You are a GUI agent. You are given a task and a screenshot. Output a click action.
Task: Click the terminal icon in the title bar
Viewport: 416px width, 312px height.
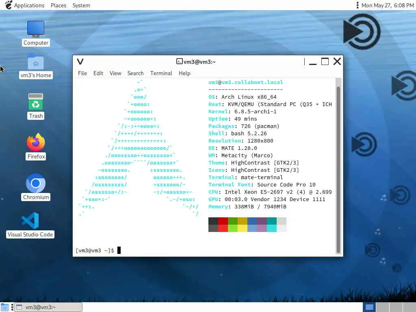pos(179,62)
